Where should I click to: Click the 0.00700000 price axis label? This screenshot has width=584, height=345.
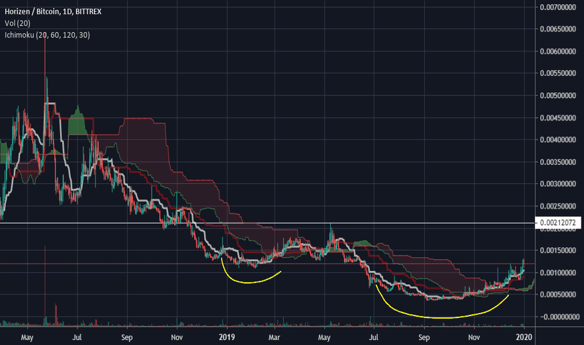[558, 7]
